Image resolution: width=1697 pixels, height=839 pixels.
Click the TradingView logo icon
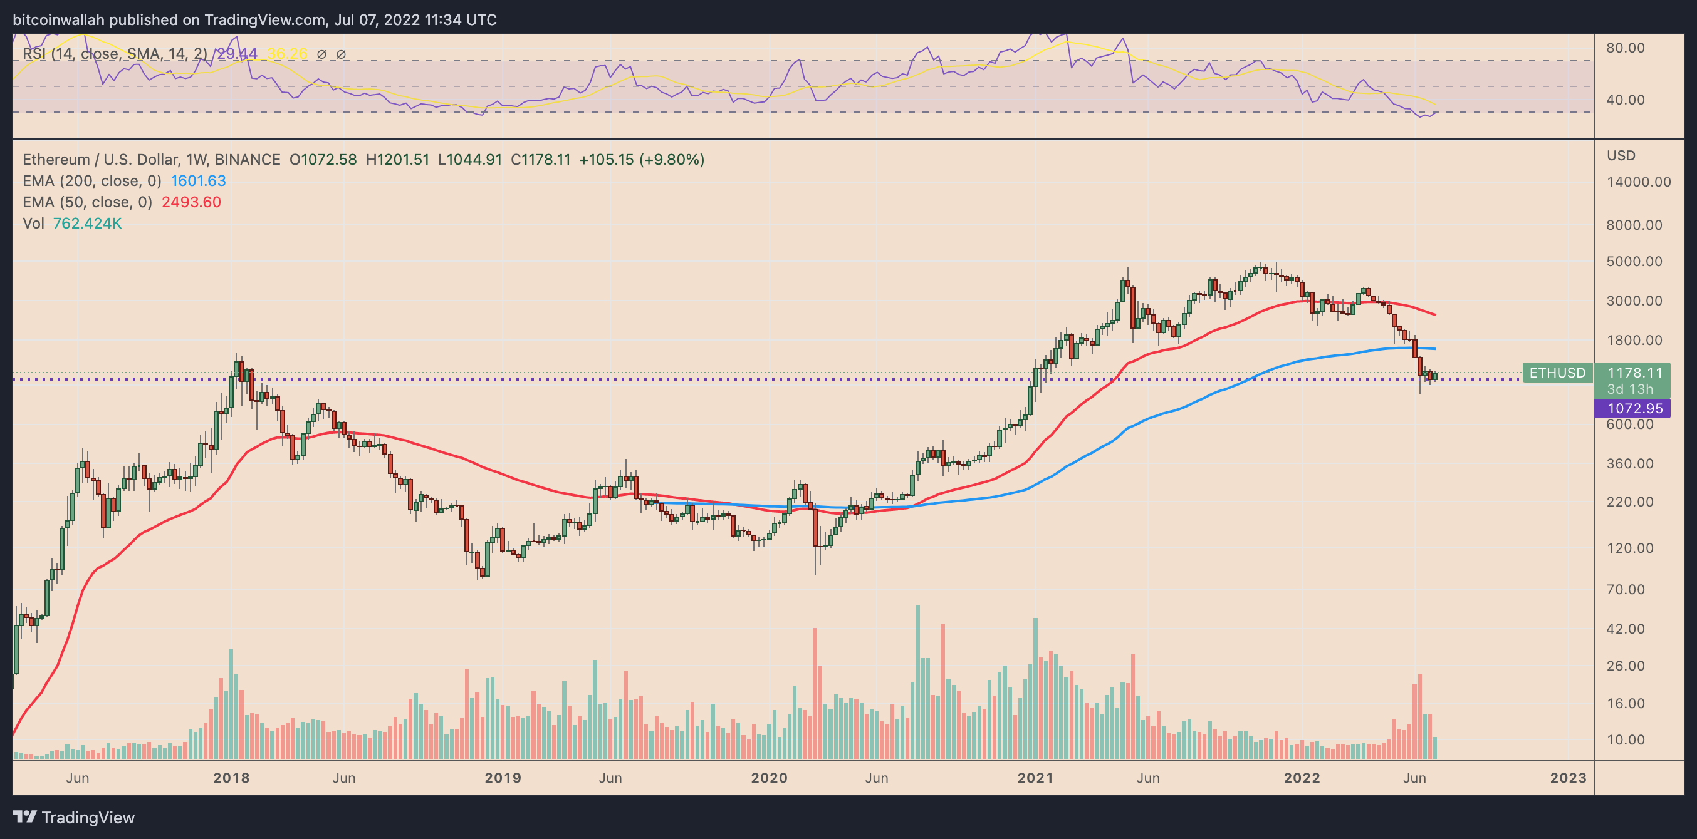tap(24, 816)
